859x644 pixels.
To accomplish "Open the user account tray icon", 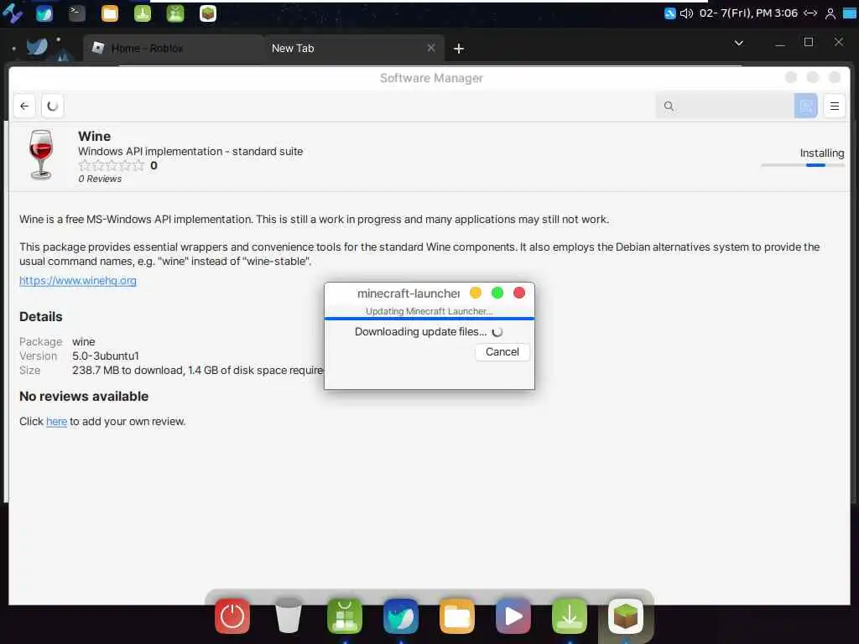I will [830, 13].
